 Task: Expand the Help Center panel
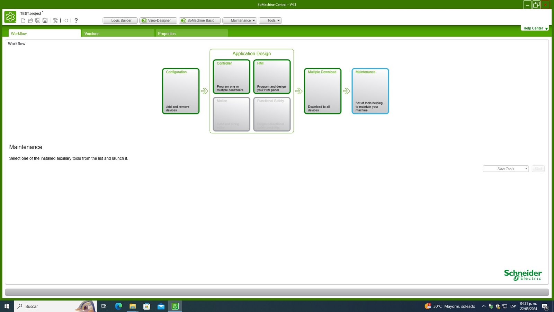535,28
